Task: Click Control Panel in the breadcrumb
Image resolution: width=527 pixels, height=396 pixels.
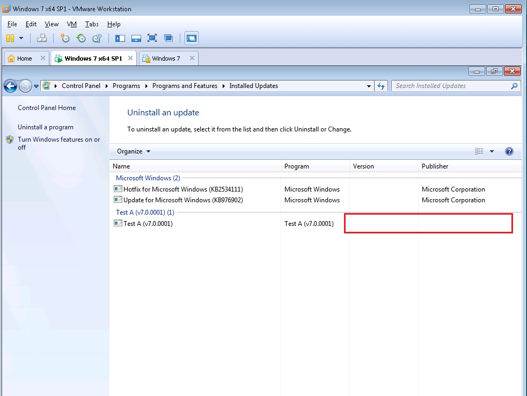Action: [81, 86]
